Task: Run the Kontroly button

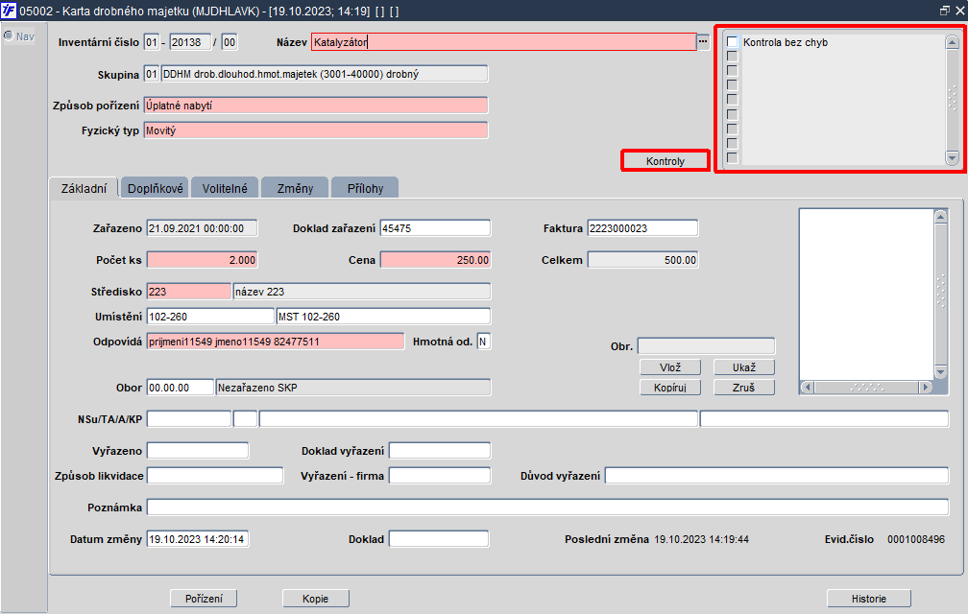Action: pos(665,161)
